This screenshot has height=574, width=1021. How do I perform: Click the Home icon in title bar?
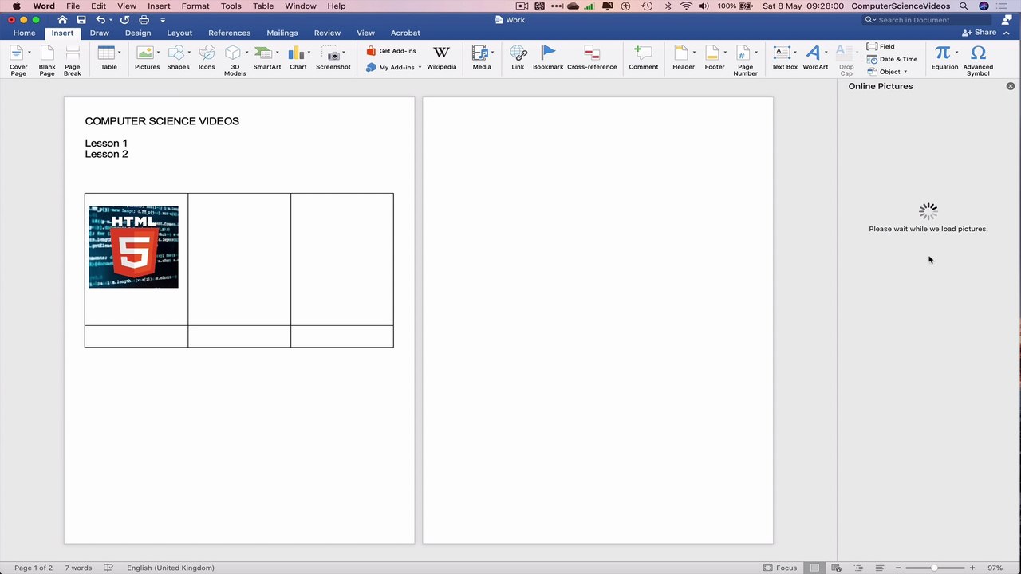(62, 19)
